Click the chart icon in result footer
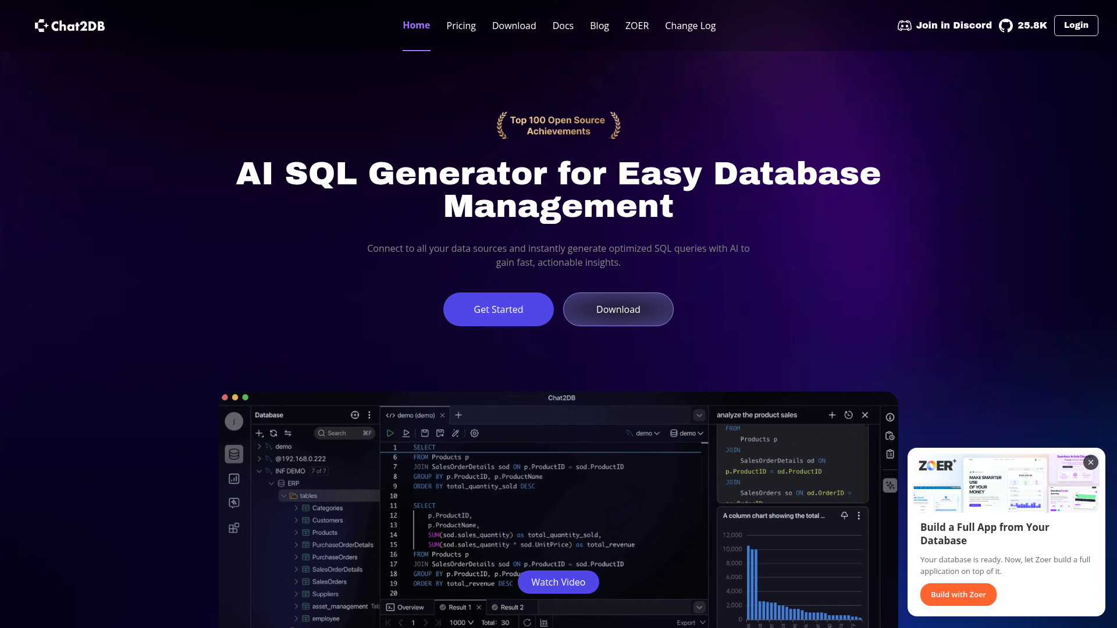Viewport: 1117px width, 628px height. point(544,622)
